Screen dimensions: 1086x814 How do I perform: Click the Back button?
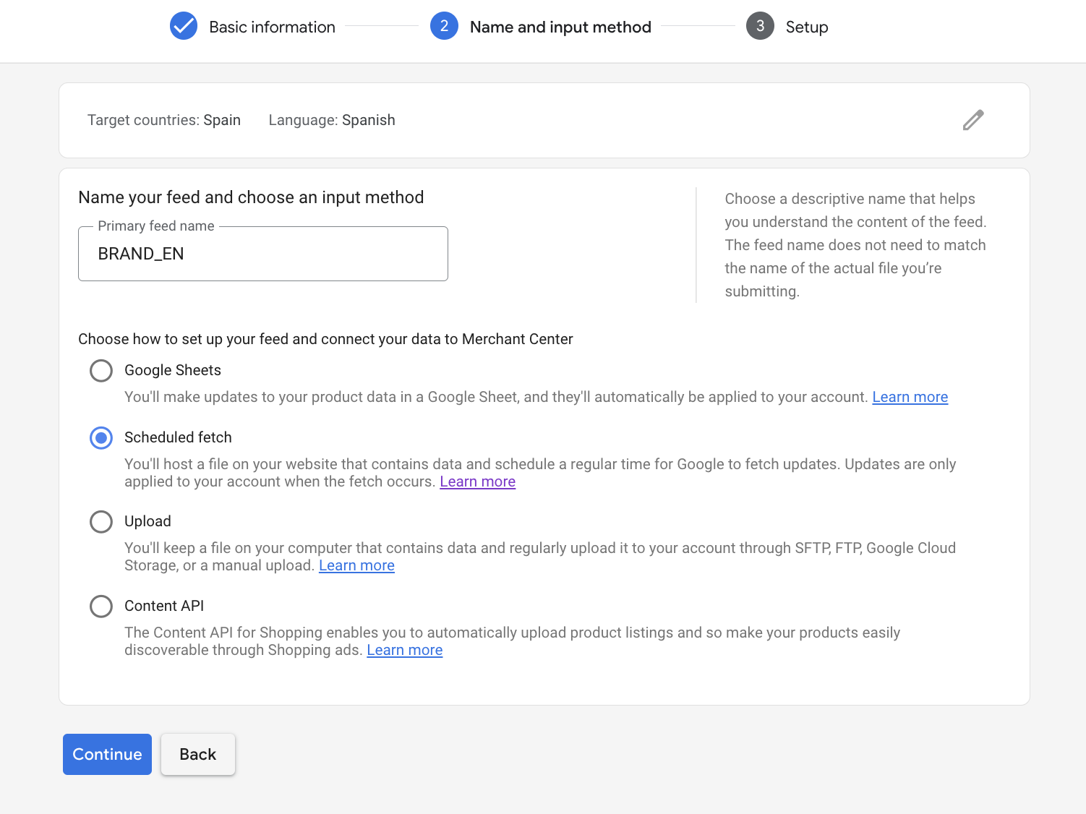197,754
